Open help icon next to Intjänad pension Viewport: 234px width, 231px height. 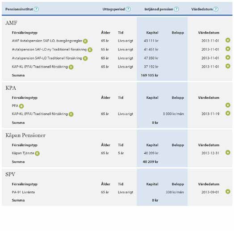pyautogui.click(x=176, y=9)
